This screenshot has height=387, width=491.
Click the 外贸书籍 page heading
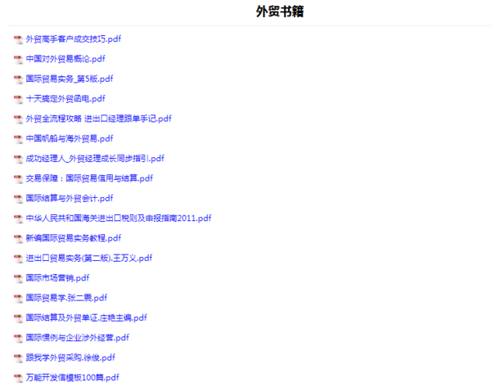pyautogui.click(x=280, y=11)
